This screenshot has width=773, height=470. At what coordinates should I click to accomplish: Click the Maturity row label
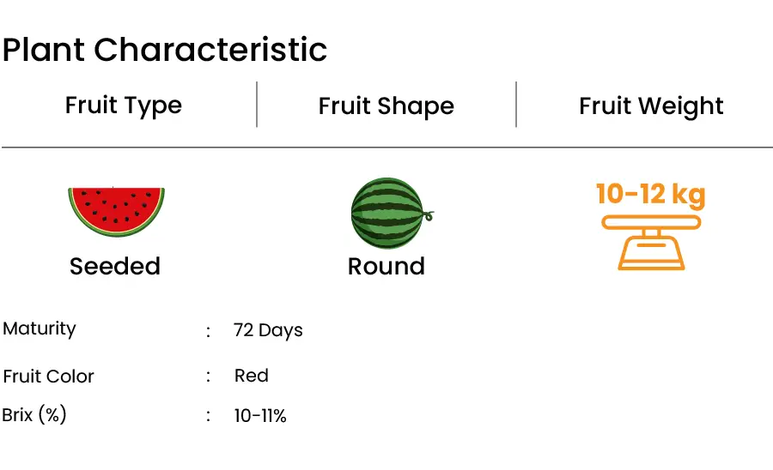click(40, 328)
